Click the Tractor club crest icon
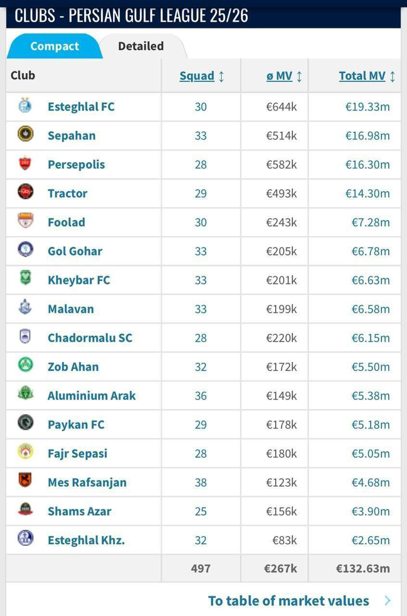Viewport: 407px width, 616px height. click(25, 192)
